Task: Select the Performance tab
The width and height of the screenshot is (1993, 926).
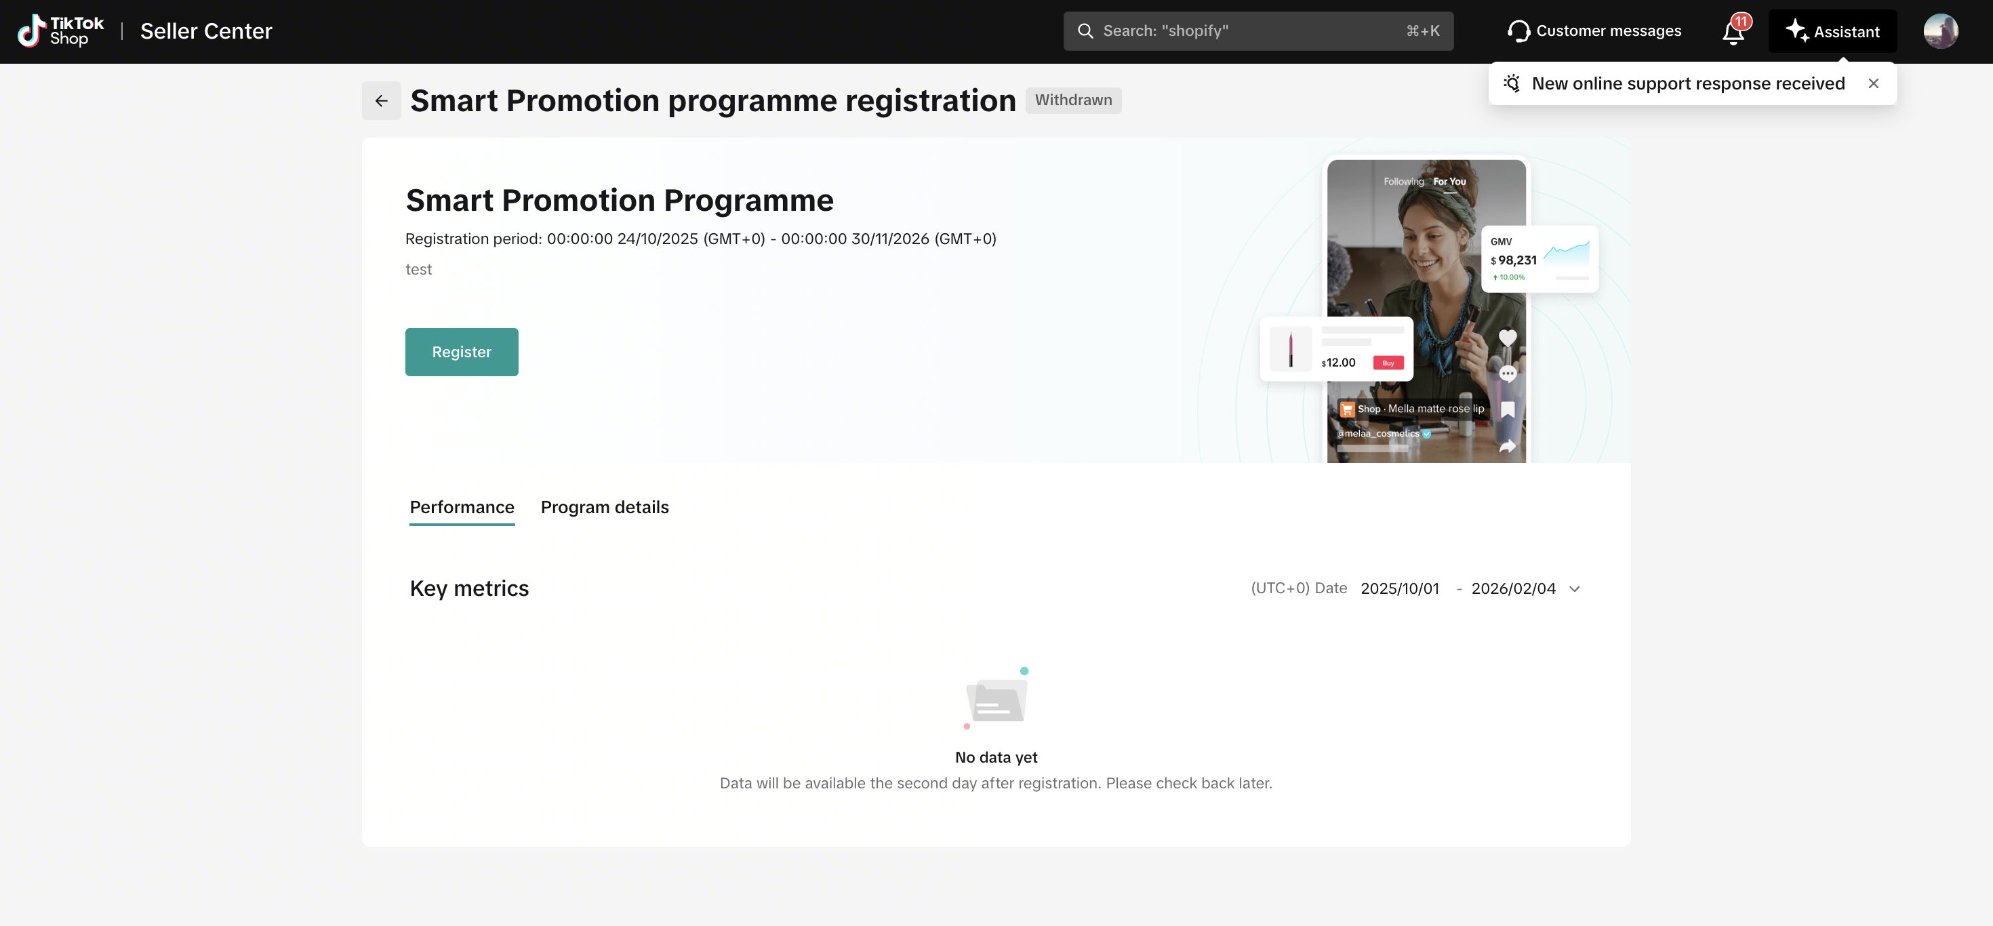Action: coord(462,508)
